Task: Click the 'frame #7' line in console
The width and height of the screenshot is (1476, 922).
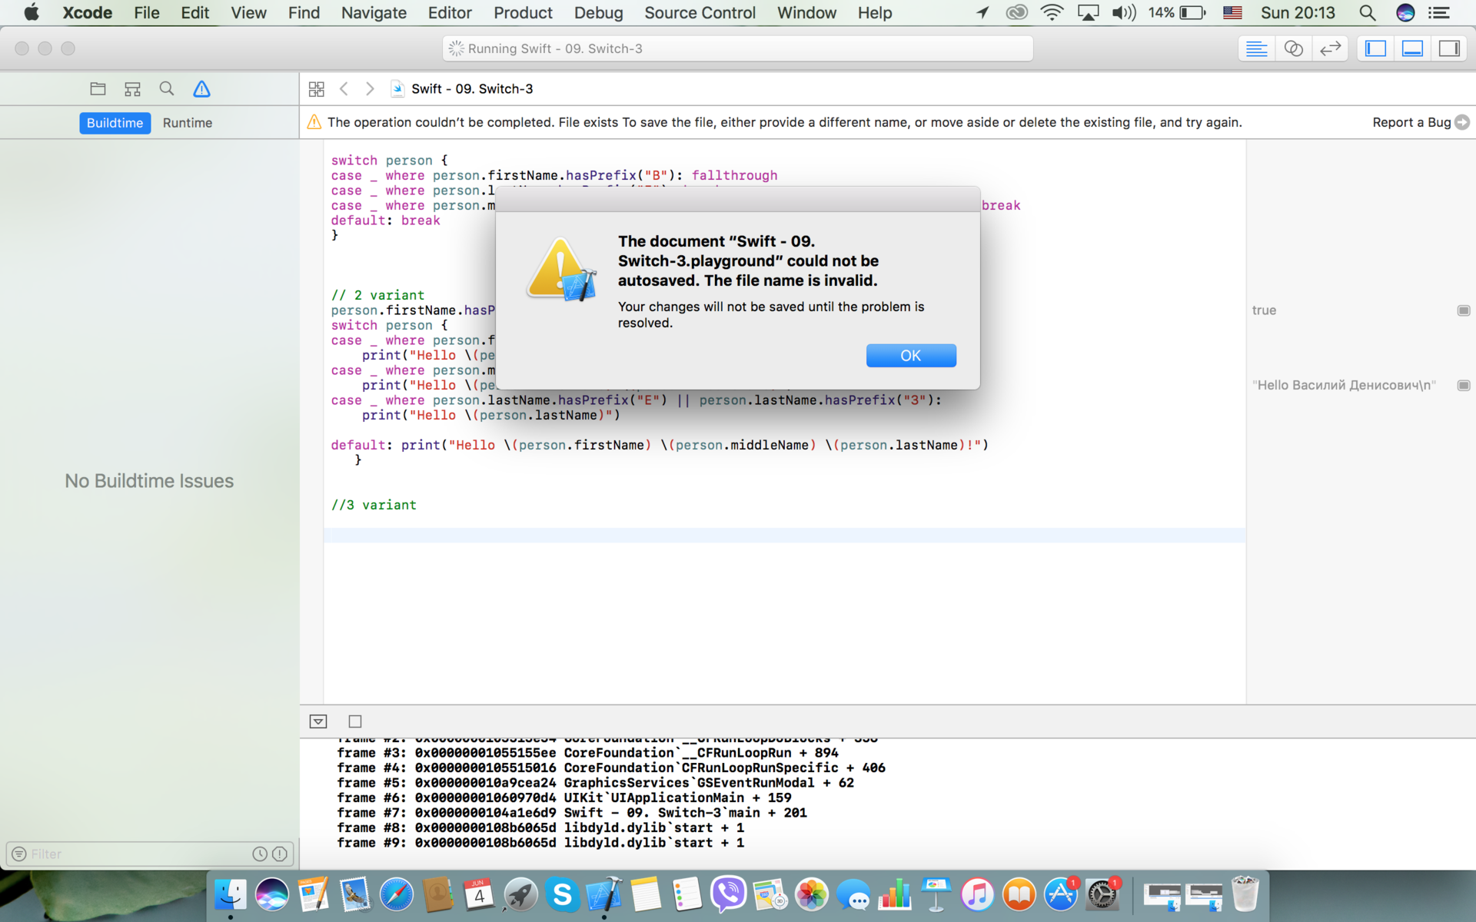Action: pos(572,813)
